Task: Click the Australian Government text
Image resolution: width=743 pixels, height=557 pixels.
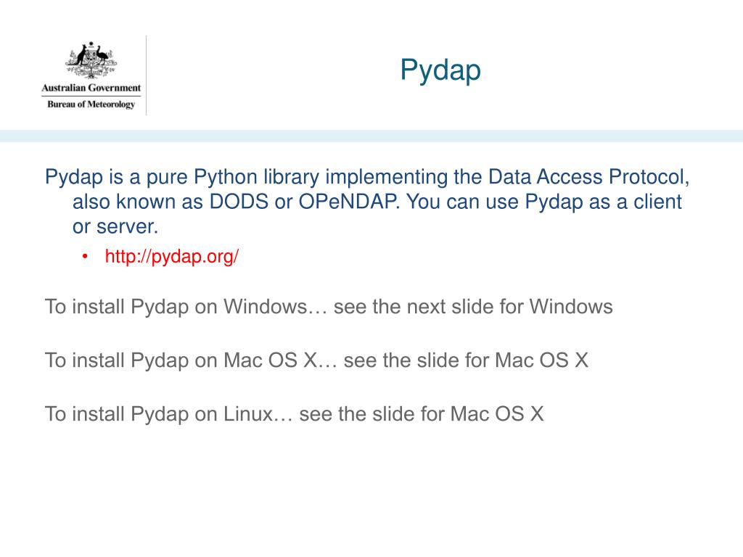Action: [x=91, y=88]
